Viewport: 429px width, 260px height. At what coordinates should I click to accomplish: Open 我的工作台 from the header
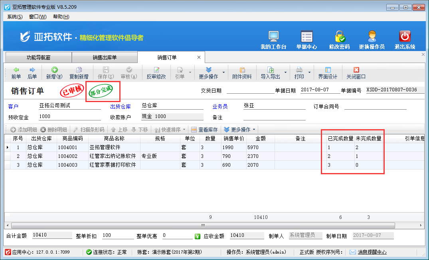point(273,40)
